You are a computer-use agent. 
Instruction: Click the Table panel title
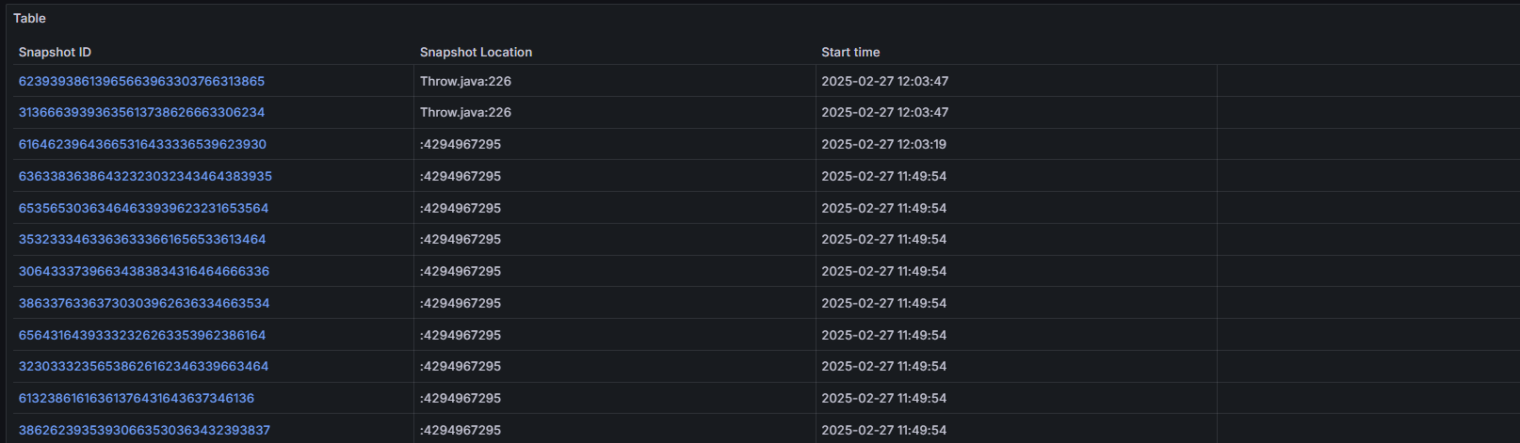coord(29,19)
